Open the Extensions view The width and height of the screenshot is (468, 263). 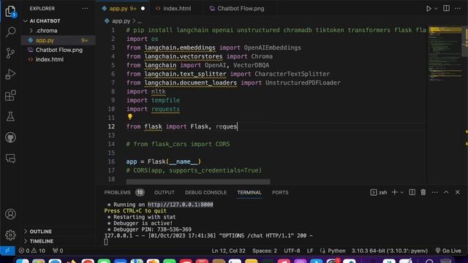point(10,96)
